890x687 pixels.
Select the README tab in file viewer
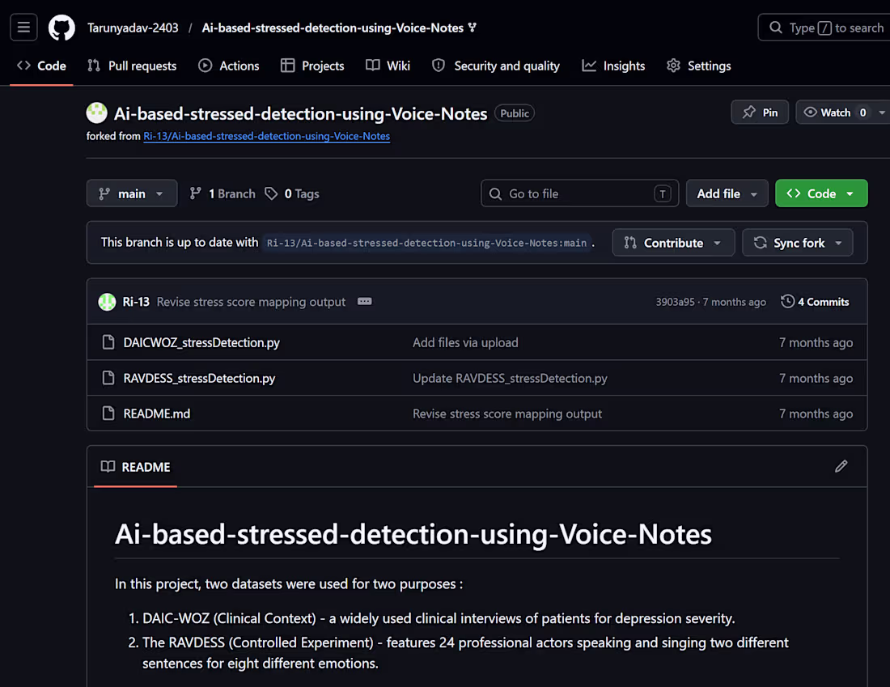(x=136, y=467)
